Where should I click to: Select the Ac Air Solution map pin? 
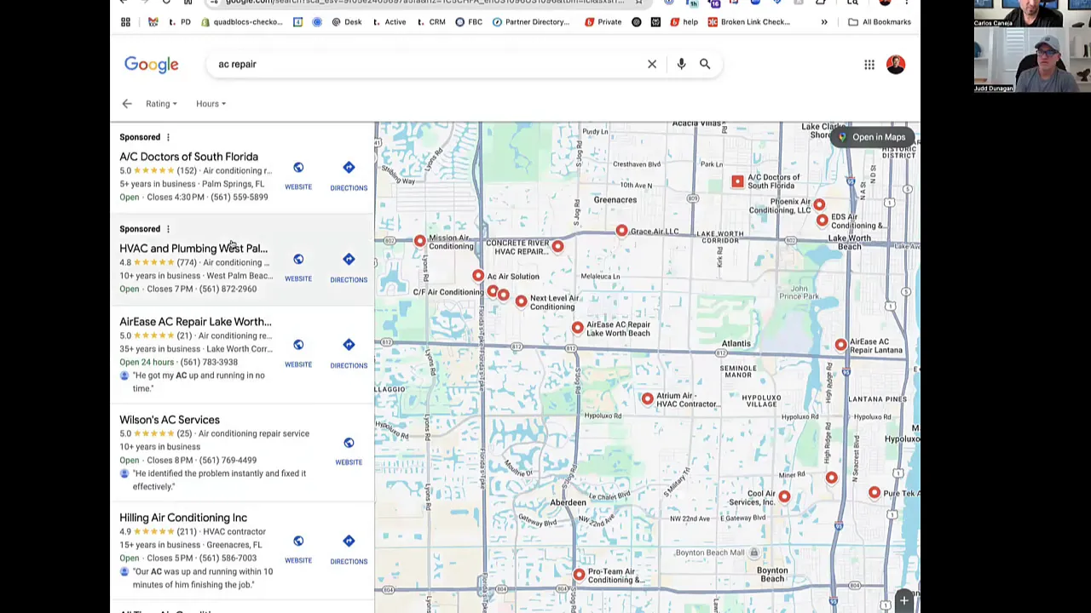478,276
